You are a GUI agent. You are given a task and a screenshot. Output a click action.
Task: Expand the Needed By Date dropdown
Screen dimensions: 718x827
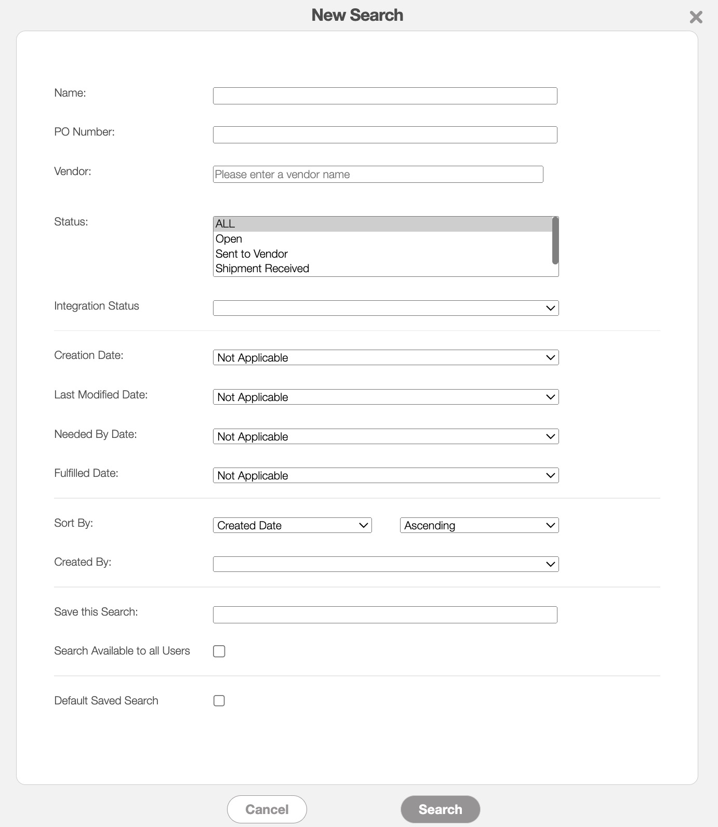385,437
